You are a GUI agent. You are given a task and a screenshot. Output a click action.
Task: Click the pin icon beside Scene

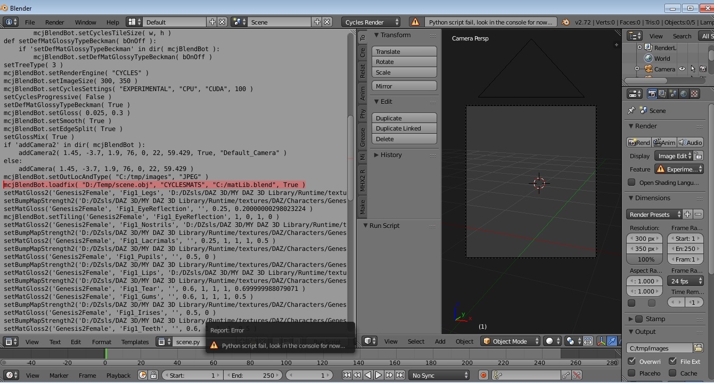coord(631,111)
